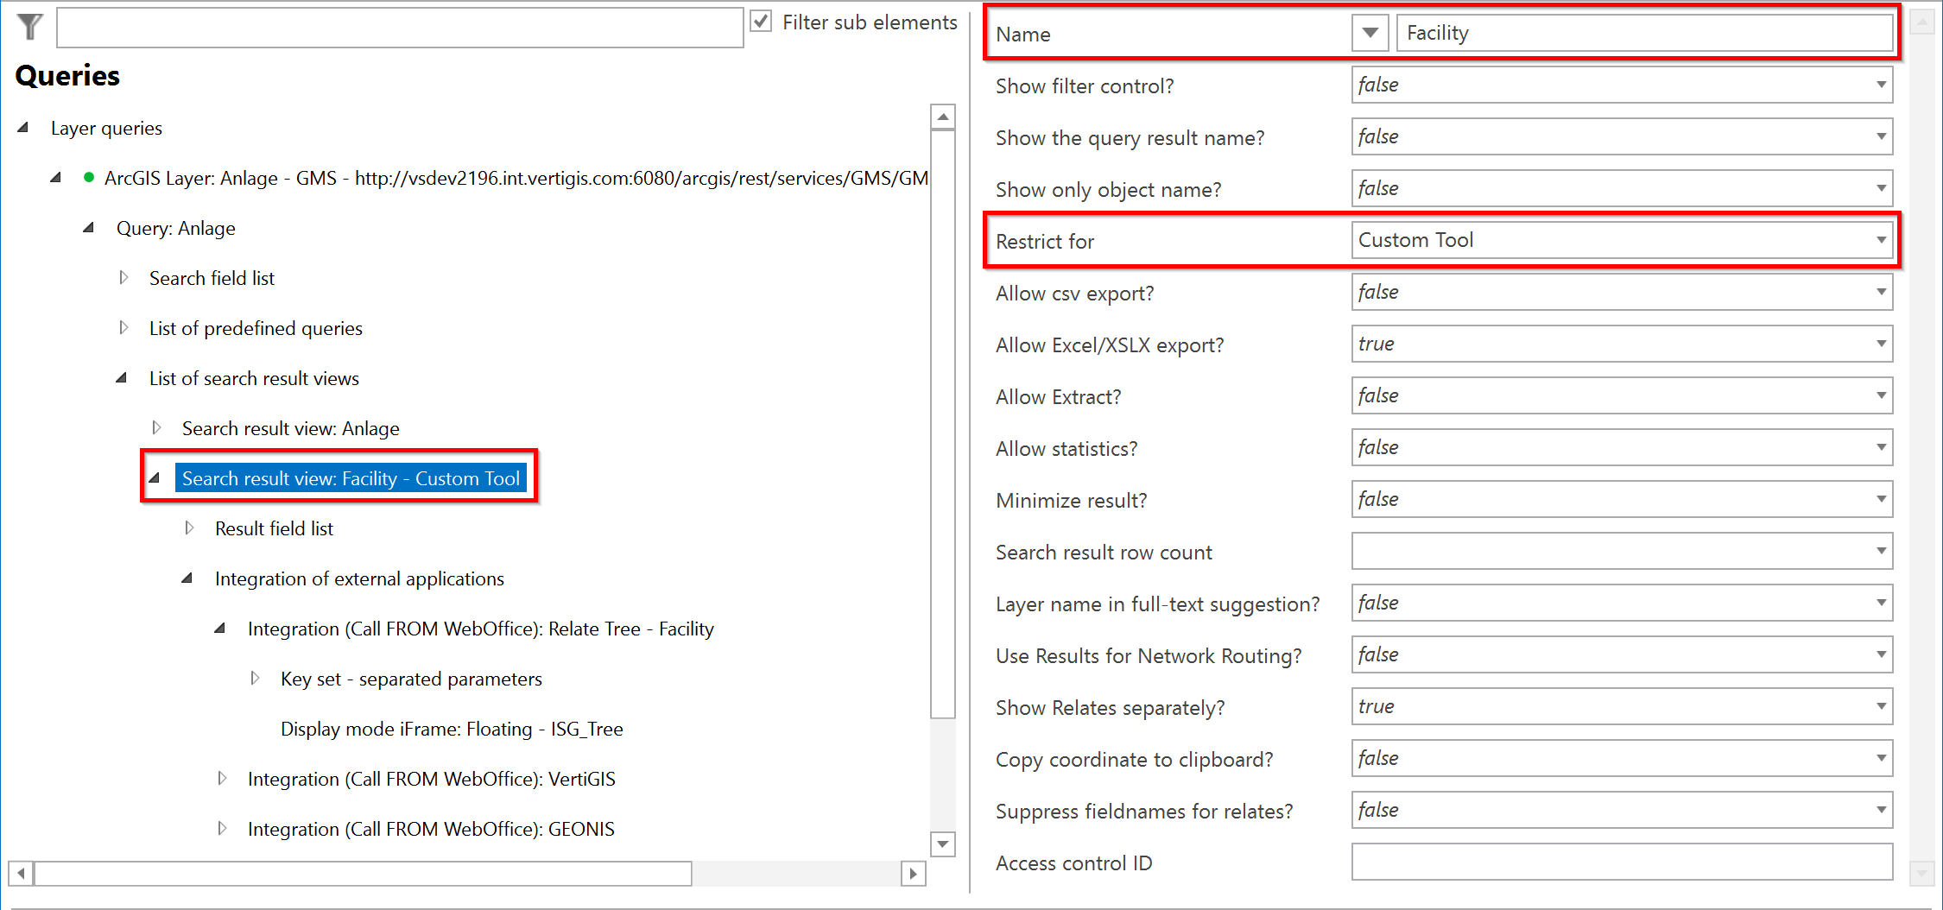
Task: Open the Show filter control dropdown
Action: (1881, 85)
